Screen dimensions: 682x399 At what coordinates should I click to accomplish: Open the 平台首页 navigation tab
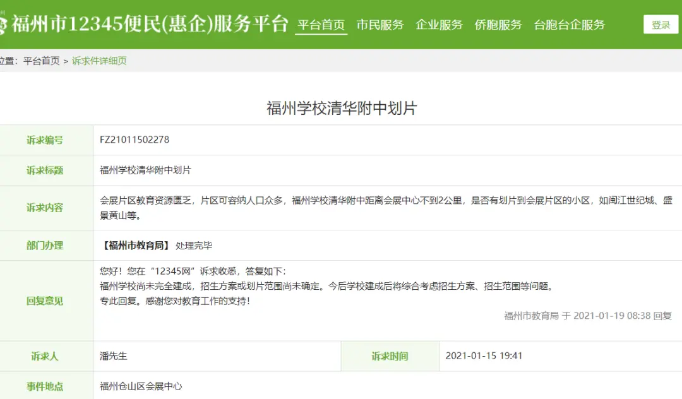tap(321, 25)
